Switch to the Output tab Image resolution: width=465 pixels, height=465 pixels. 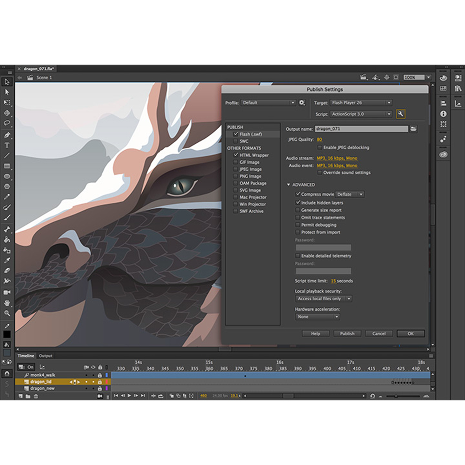point(46,356)
